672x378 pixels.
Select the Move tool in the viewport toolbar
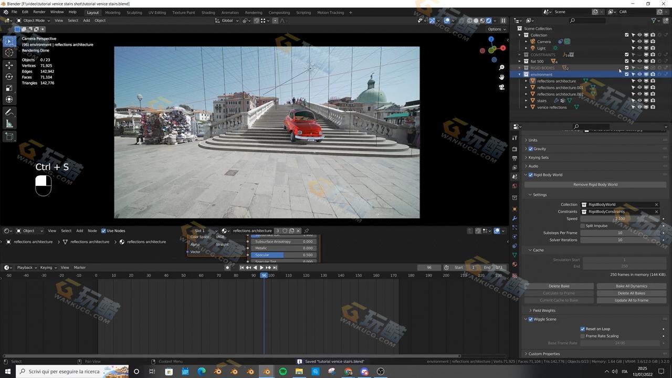pyautogui.click(x=9, y=65)
